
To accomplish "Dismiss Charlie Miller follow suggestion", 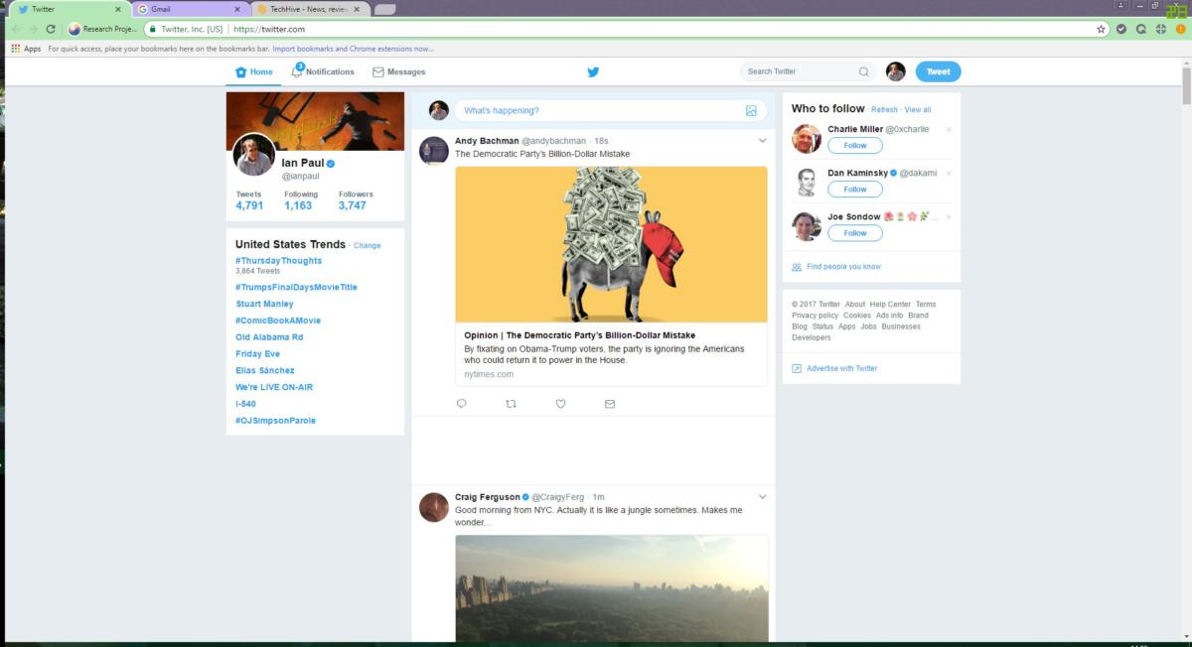I will point(949,129).
